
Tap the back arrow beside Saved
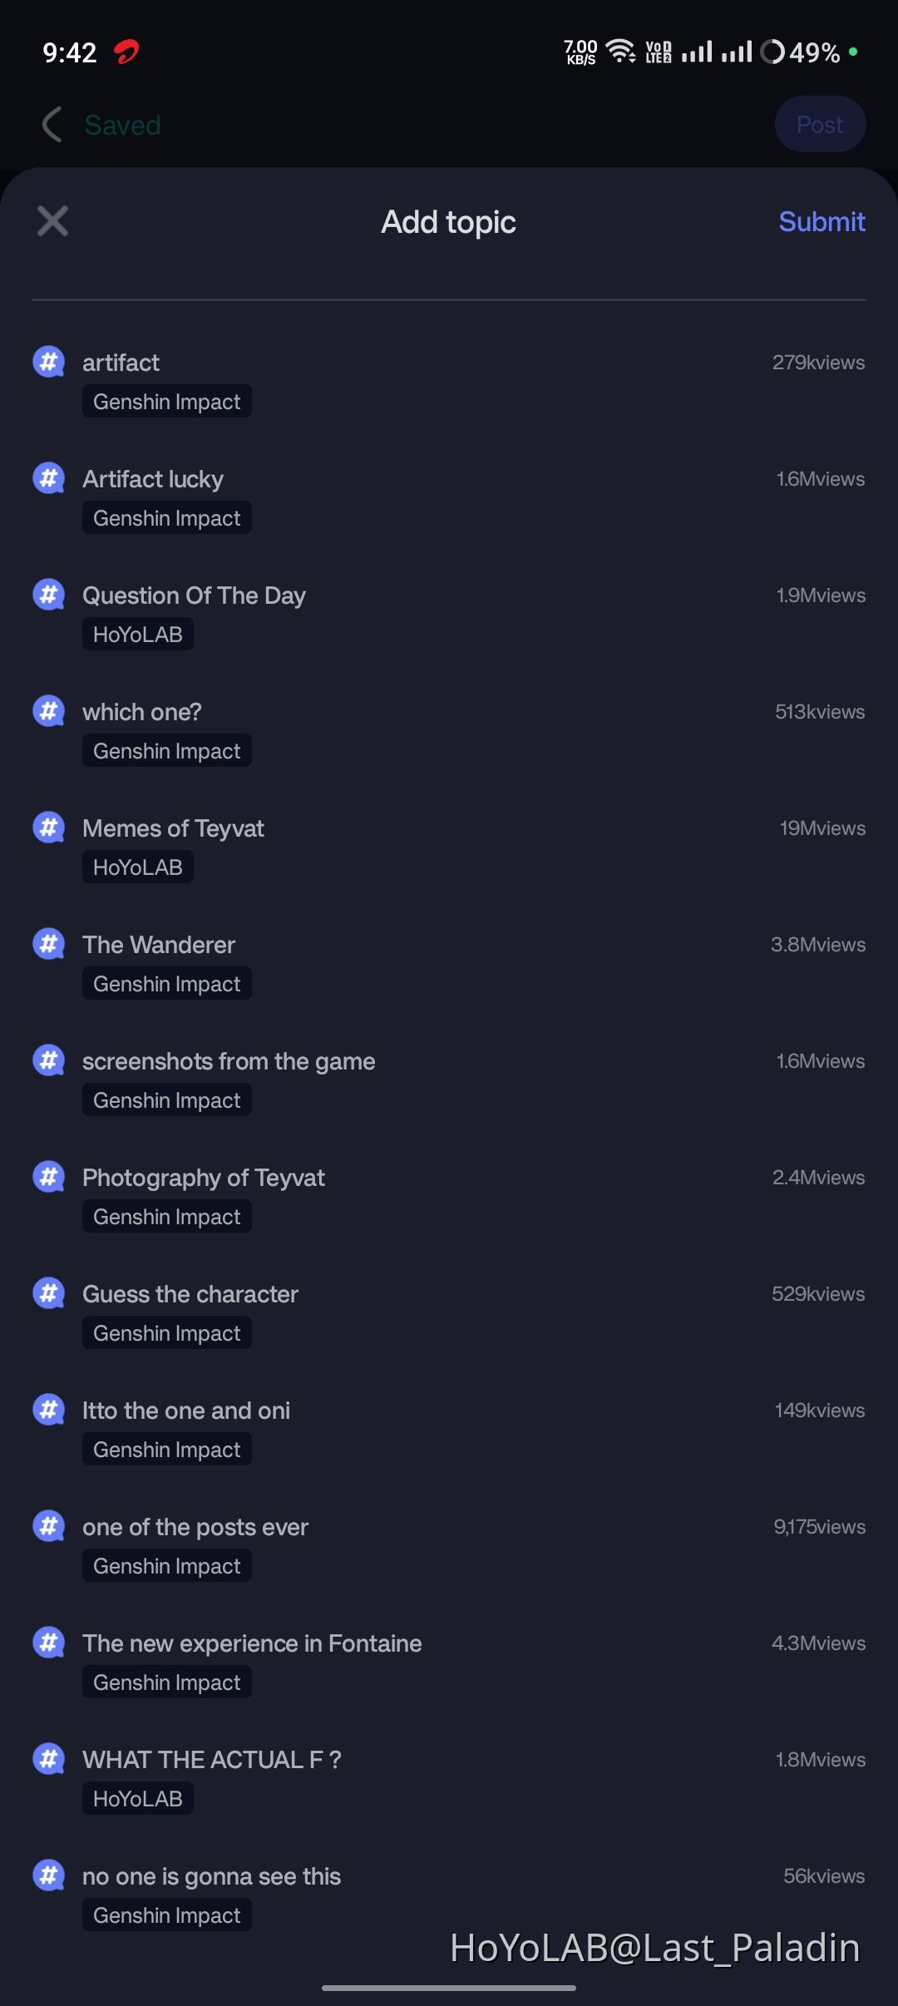pyautogui.click(x=51, y=124)
